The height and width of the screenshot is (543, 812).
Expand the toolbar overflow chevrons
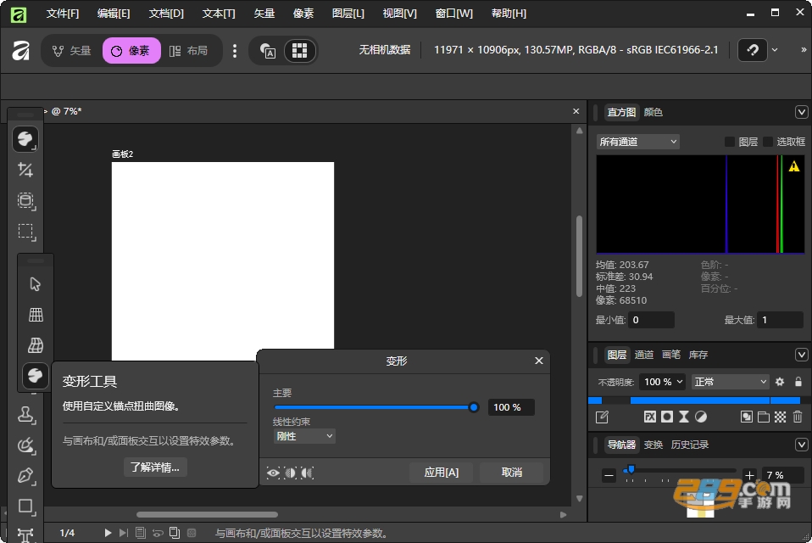tap(804, 50)
